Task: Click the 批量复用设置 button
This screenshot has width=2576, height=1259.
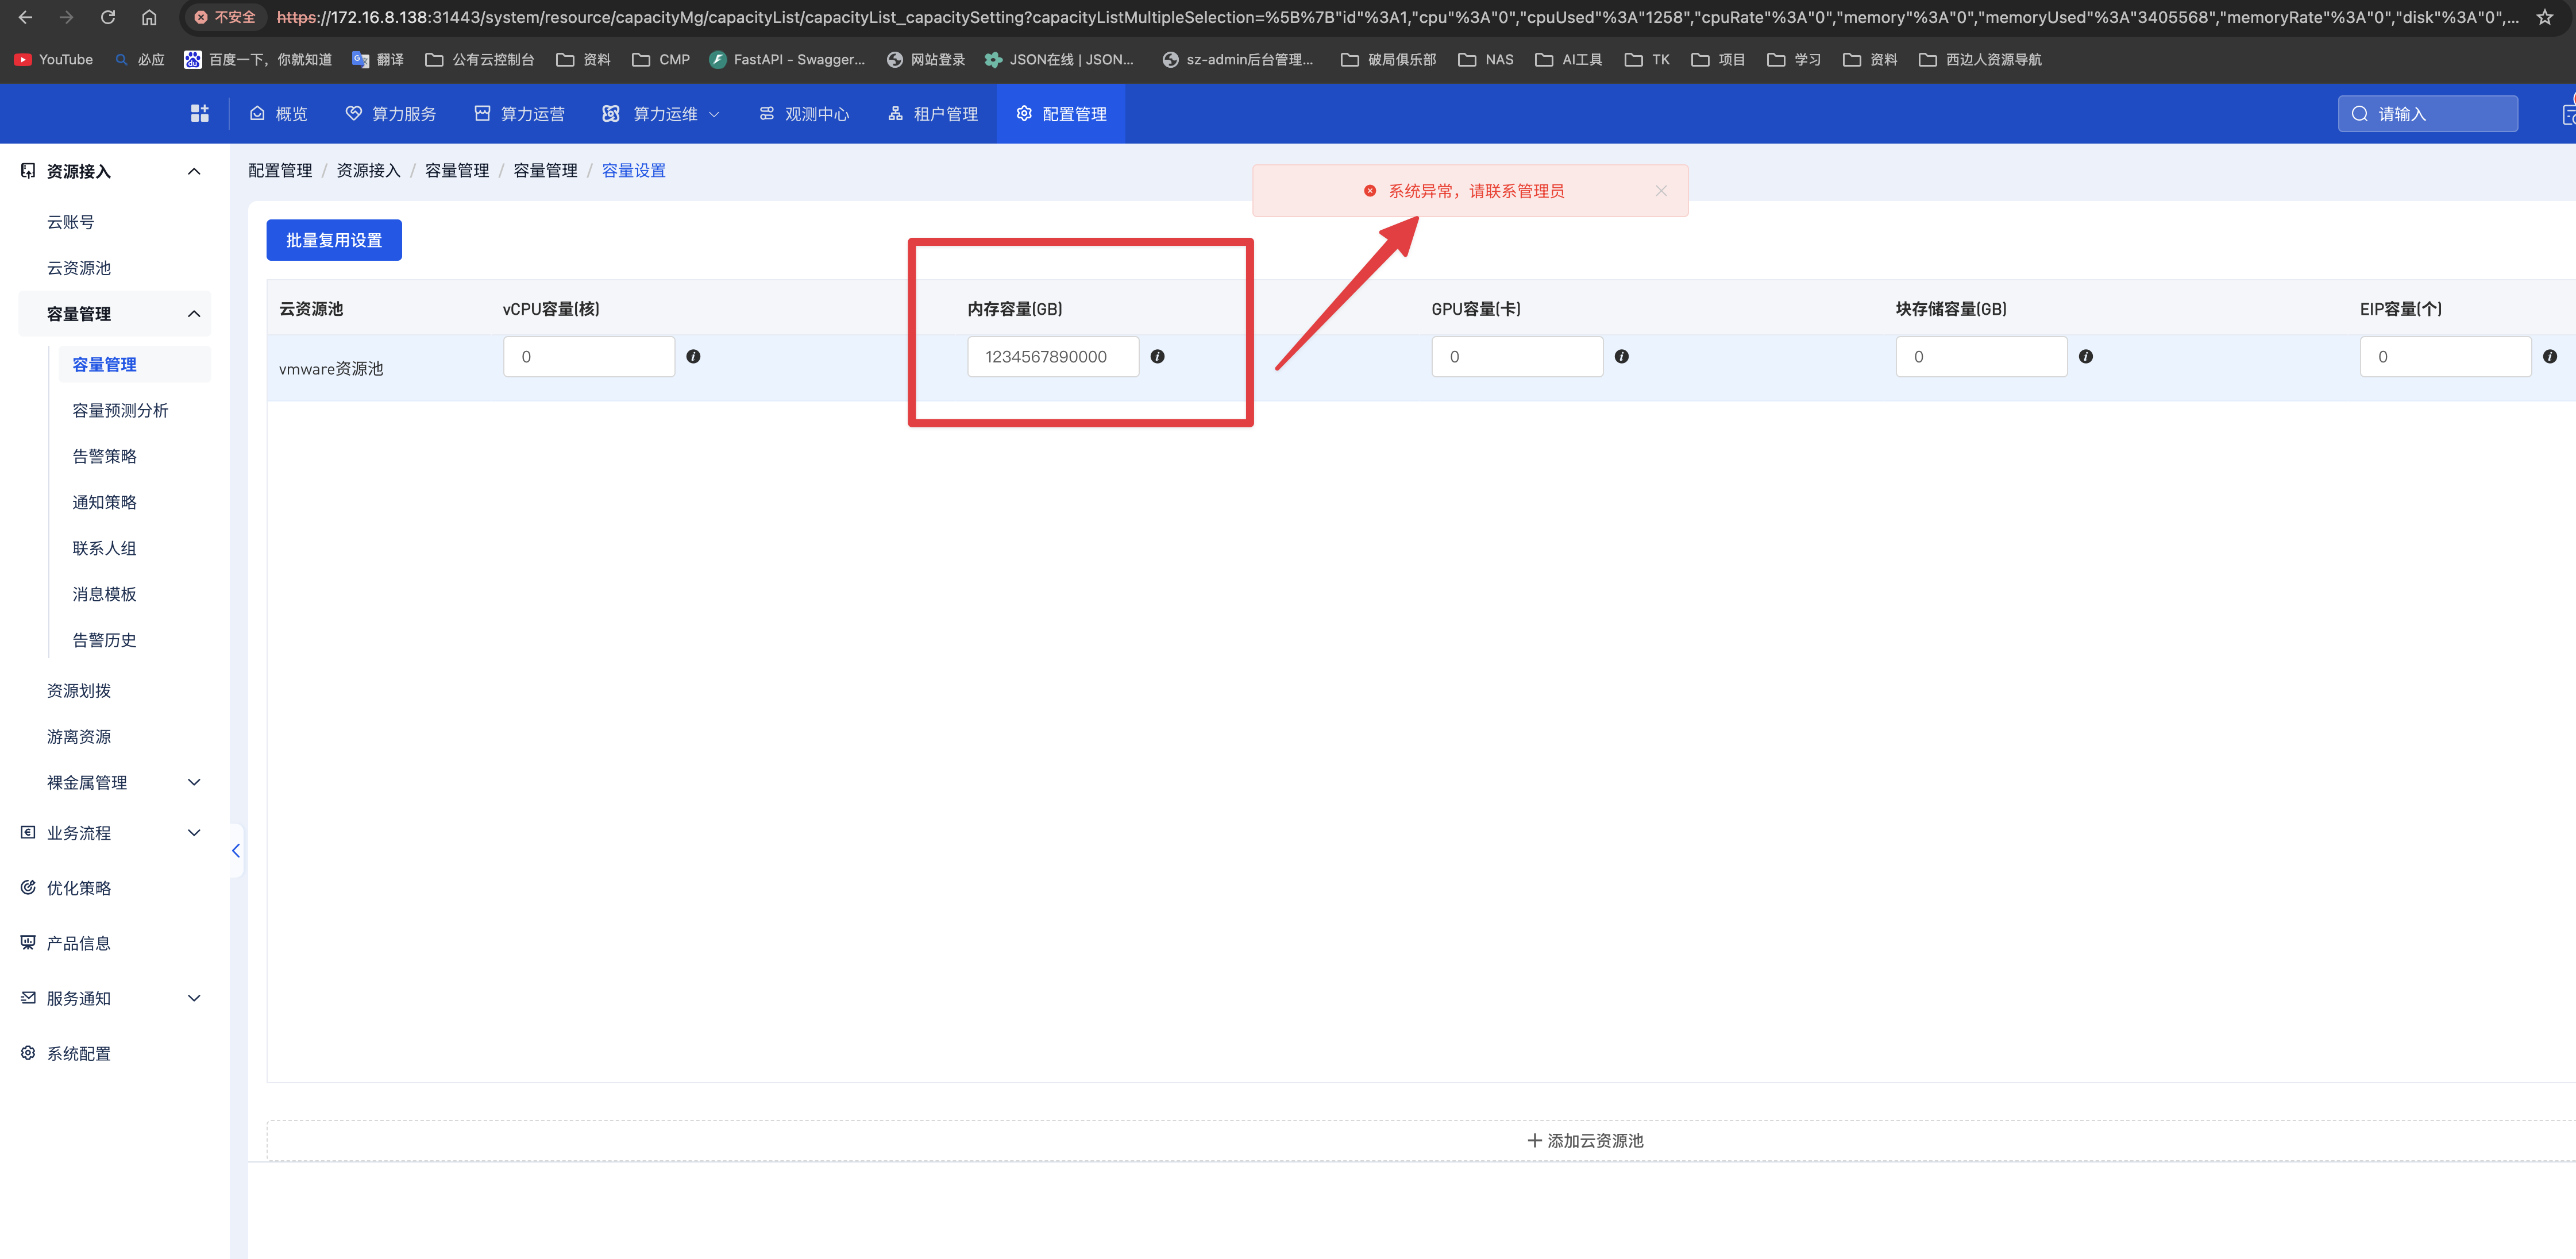Action: pyautogui.click(x=334, y=240)
